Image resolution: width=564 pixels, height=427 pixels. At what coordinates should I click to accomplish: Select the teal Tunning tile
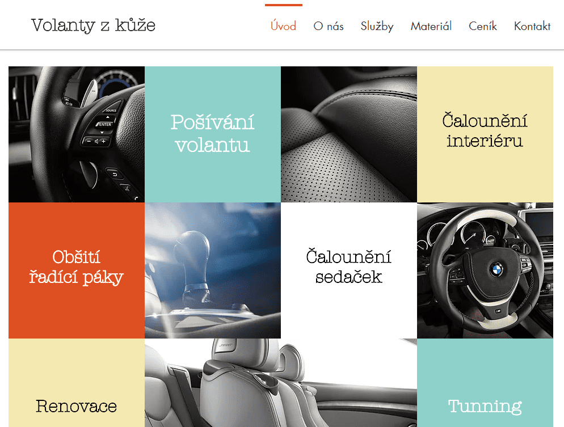click(485, 383)
